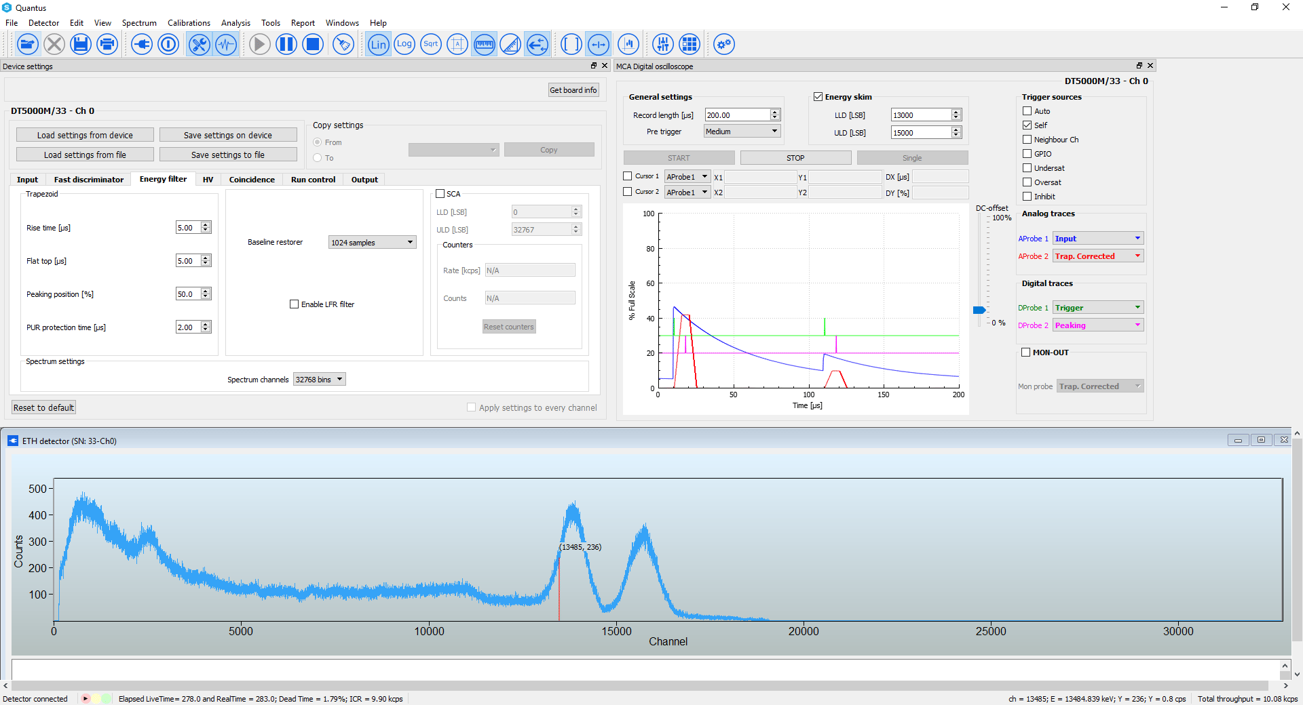The height and width of the screenshot is (705, 1303).
Task: Open the MCA oscilloscope waveform icon
Action: (226, 45)
